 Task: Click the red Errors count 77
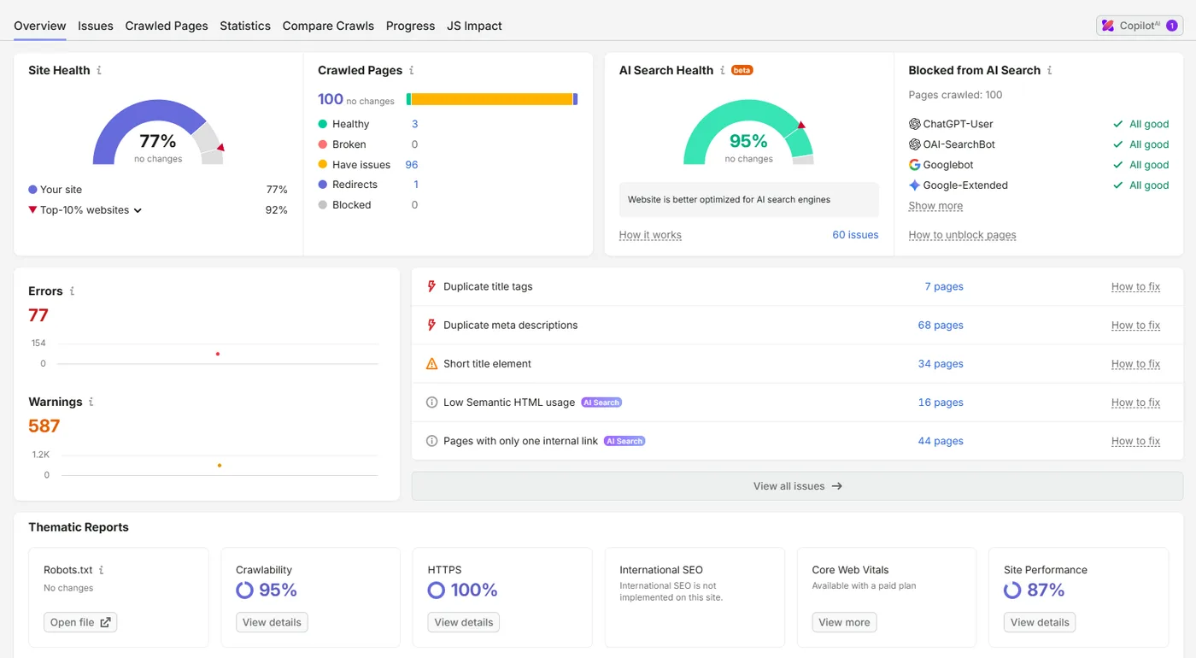[38, 315]
